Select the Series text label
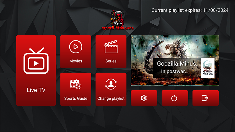 pyautogui.click(x=111, y=61)
